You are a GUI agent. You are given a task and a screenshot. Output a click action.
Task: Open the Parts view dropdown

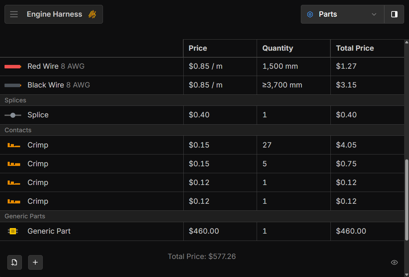point(342,14)
